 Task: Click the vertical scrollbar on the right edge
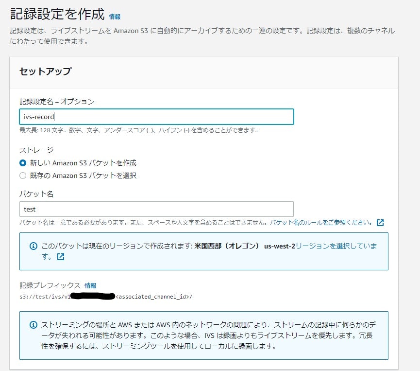coord(417,185)
